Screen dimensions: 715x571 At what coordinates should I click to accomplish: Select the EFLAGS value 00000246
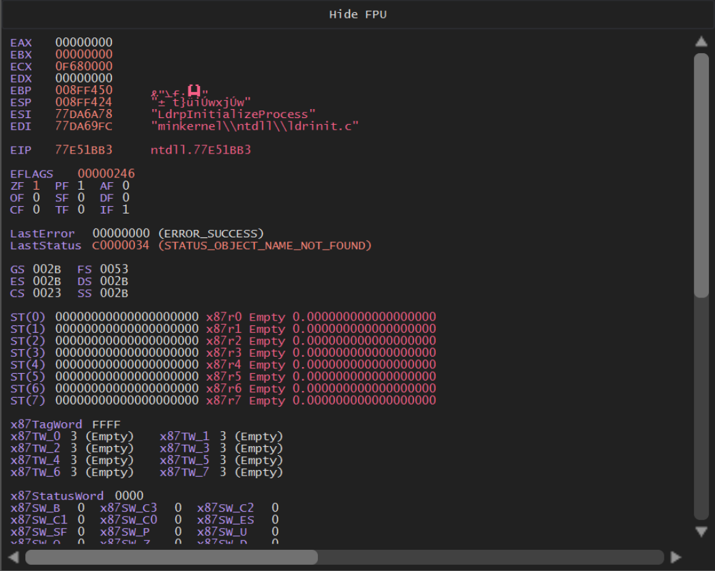pos(106,174)
